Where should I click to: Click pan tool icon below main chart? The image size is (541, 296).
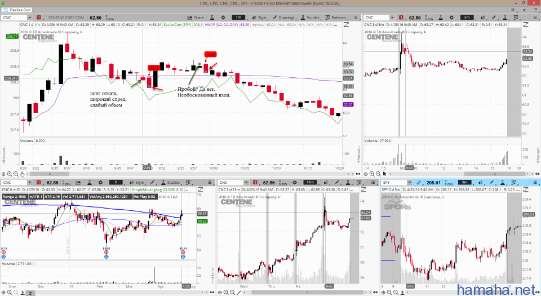point(3,174)
